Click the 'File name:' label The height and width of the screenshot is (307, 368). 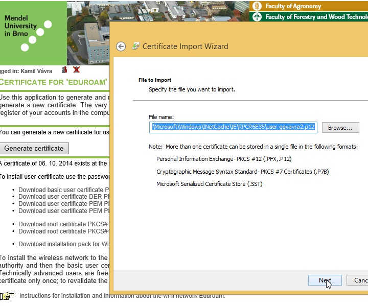tap(161, 117)
